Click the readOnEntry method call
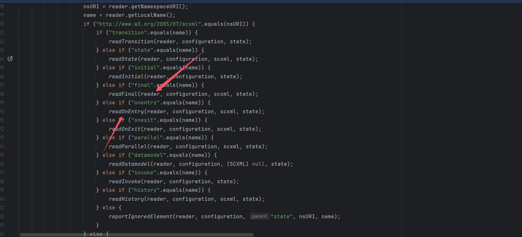This screenshot has height=237, width=522. pos(126,112)
